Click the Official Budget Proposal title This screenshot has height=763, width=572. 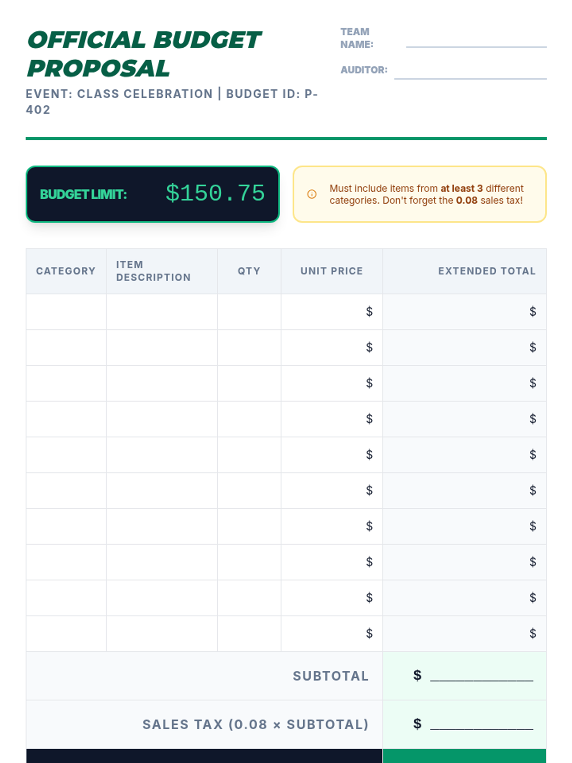(144, 54)
